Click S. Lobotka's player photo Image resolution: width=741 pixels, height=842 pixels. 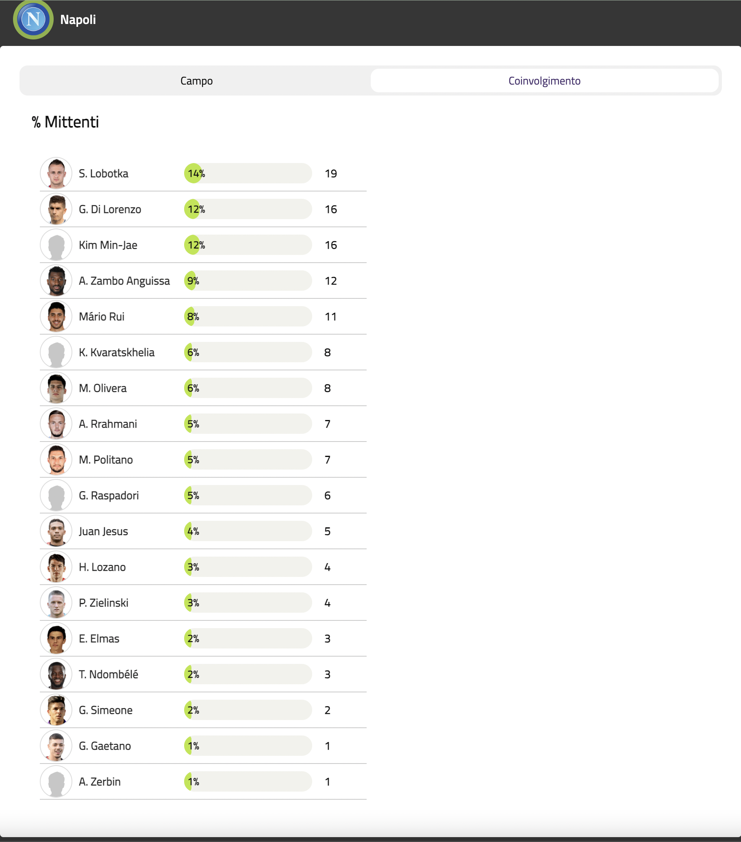(56, 174)
